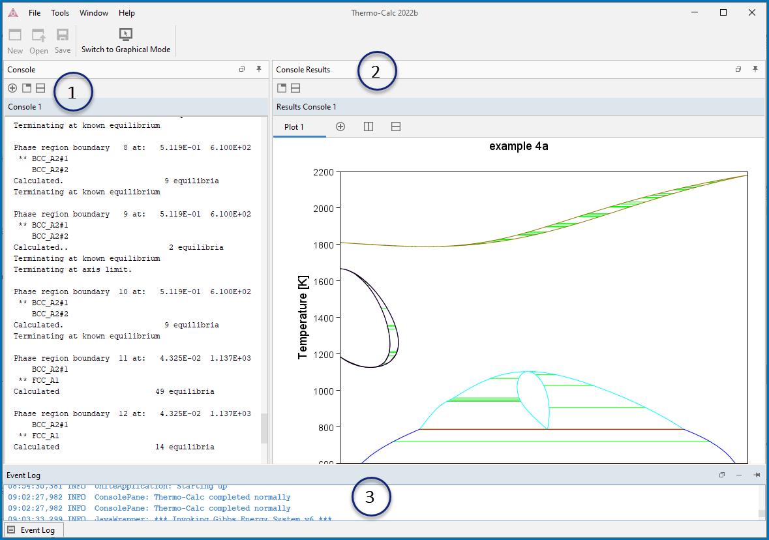Screen dimensions: 769x540
Task: Click tabbed layout icon in Console Results
Action: (x=282, y=88)
